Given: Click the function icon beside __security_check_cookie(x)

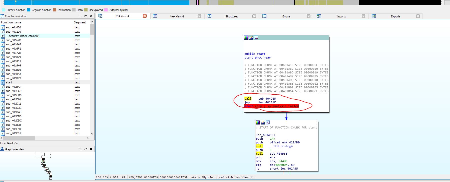Looking at the screenshot, I should 3,36.
